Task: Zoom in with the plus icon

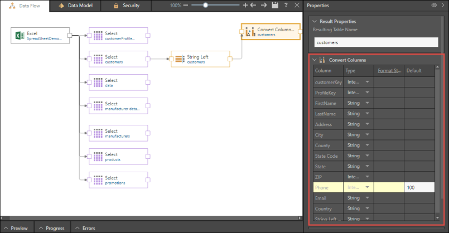Action: tap(245, 5)
